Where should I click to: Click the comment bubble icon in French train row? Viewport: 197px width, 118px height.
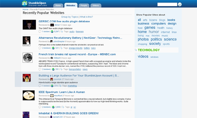(40, 69)
